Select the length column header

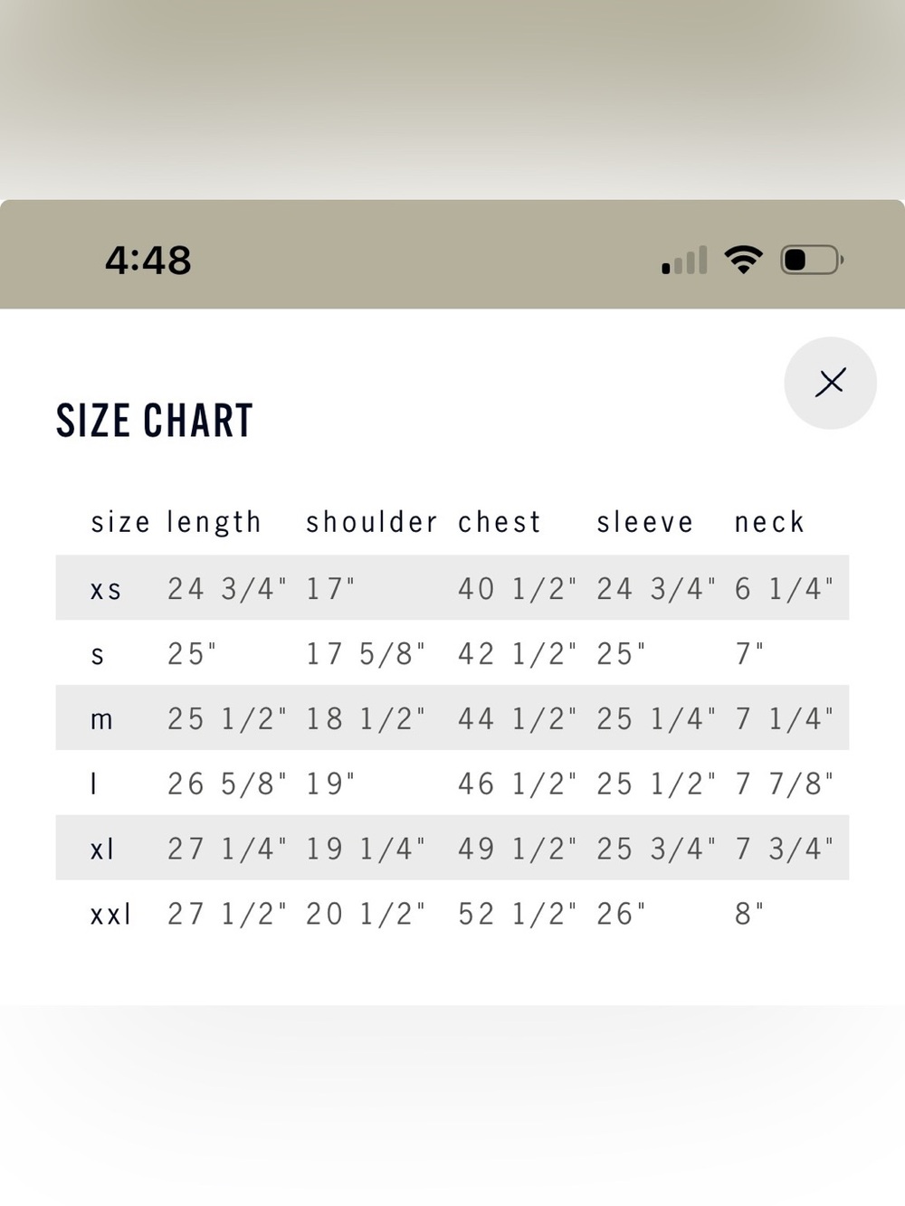coord(214,522)
